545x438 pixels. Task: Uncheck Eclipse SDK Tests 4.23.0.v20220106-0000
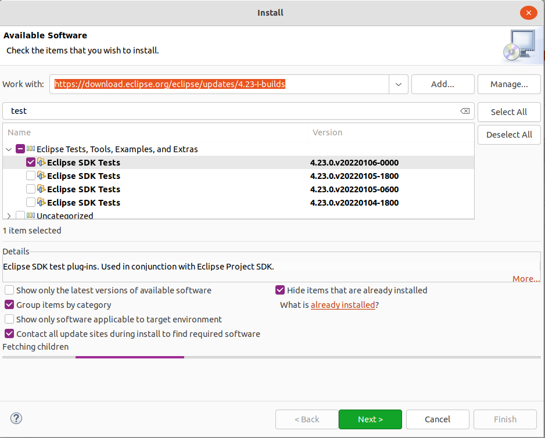31,162
